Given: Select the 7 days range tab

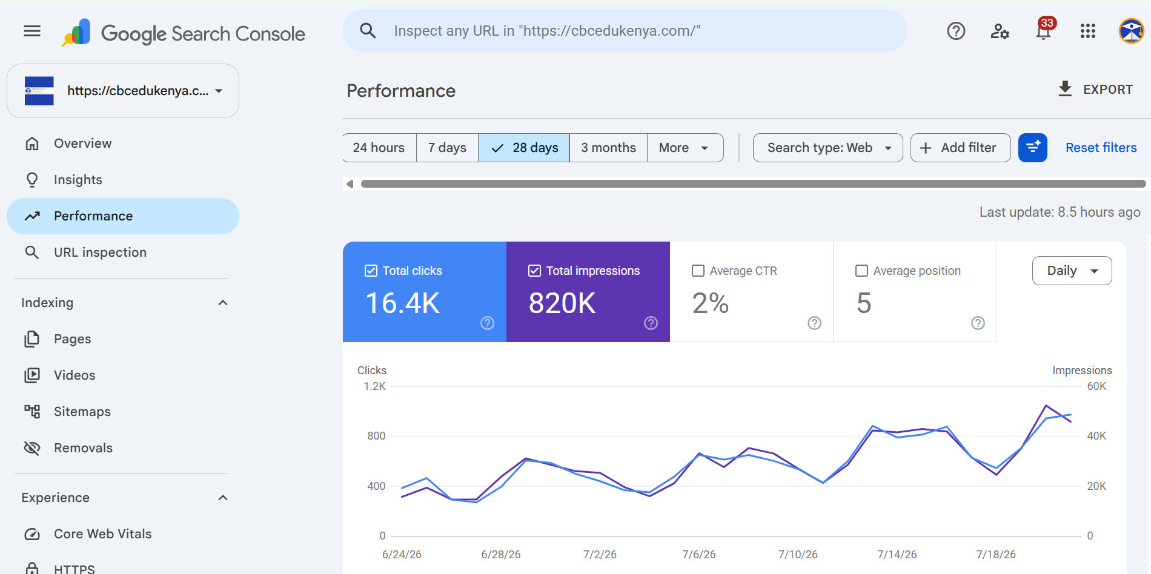Looking at the screenshot, I should click(447, 148).
